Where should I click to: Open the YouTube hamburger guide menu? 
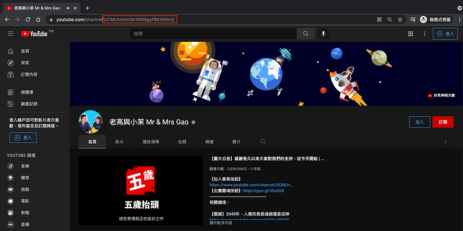pyautogui.click(x=11, y=34)
